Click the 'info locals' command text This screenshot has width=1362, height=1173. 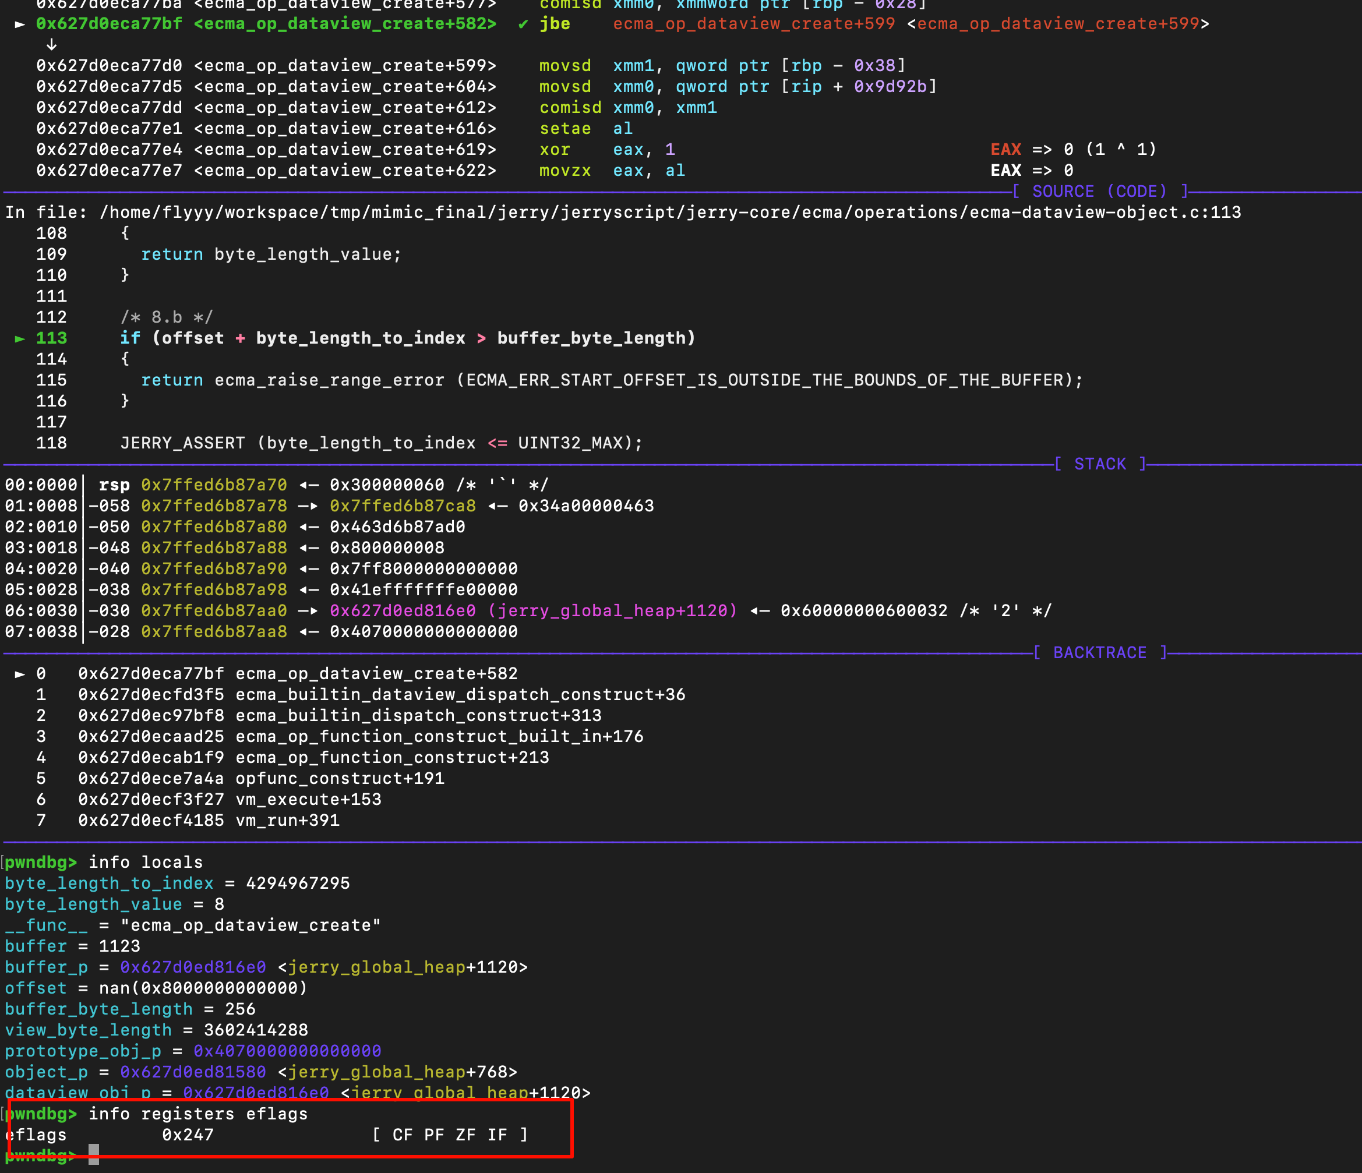pyautogui.click(x=145, y=862)
